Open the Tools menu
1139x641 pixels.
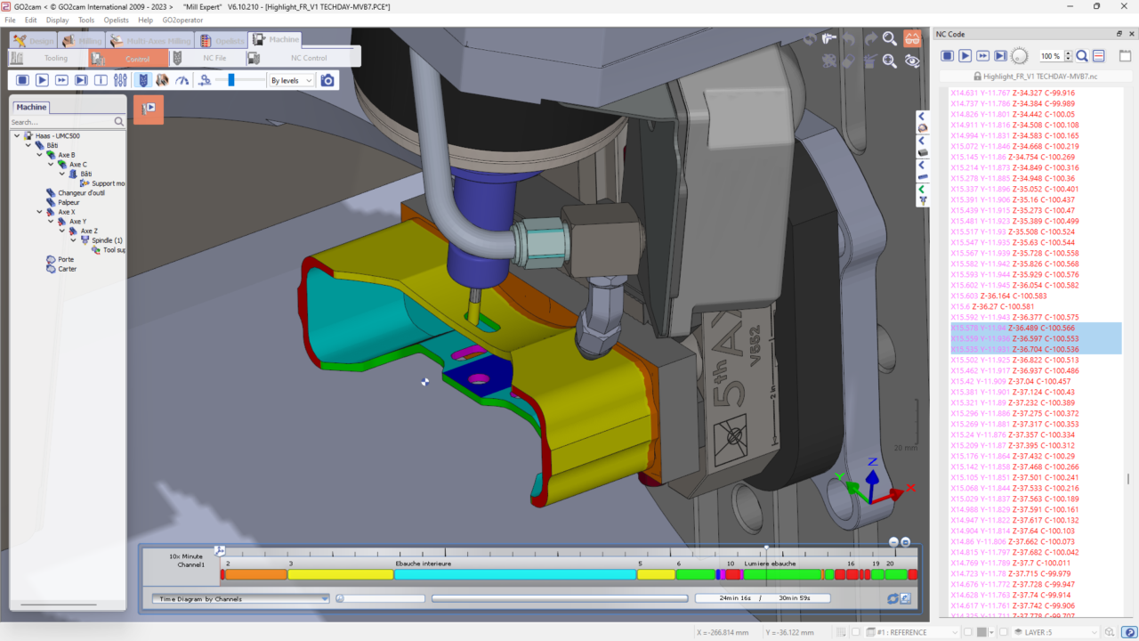coord(85,19)
